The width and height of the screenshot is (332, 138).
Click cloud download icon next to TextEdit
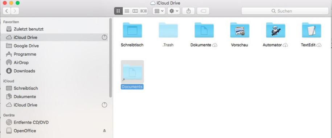(x=319, y=45)
